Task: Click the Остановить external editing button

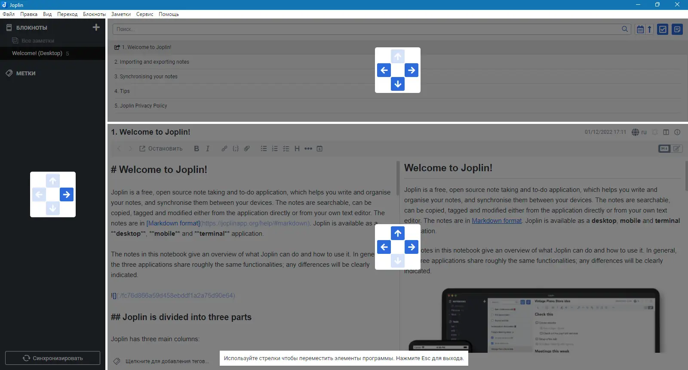Action: 161,148
